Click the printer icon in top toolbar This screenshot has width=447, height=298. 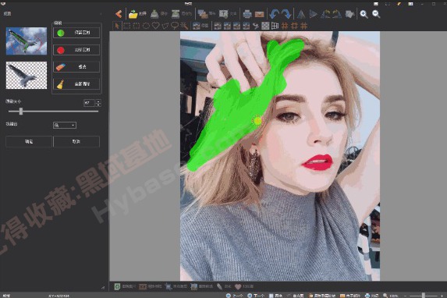(247, 14)
